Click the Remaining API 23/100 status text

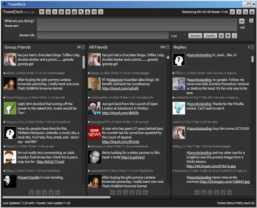tap(205, 12)
